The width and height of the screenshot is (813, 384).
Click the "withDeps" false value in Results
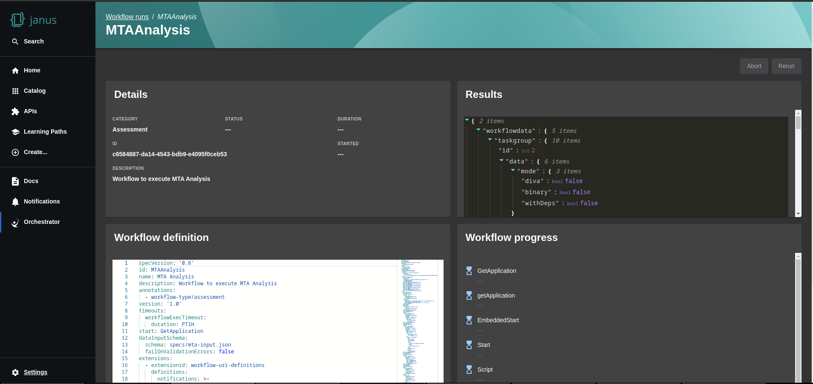(589, 203)
